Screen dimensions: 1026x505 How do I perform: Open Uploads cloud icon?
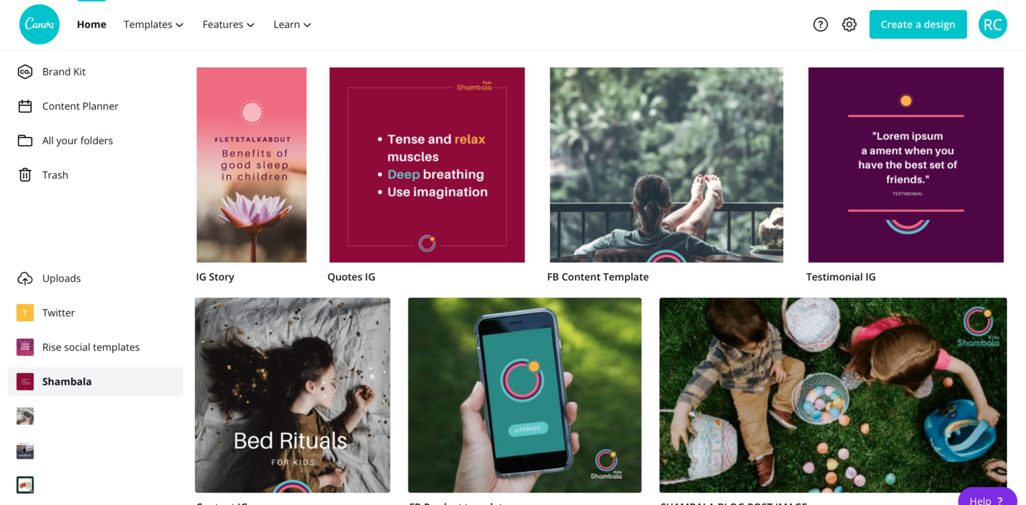coord(25,278)
